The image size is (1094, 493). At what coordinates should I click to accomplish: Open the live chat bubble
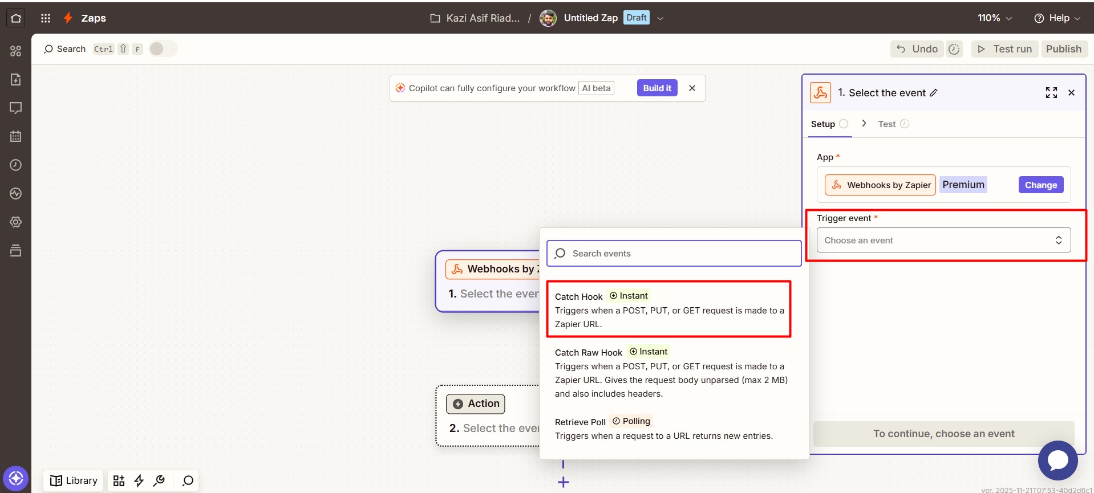1057,460
